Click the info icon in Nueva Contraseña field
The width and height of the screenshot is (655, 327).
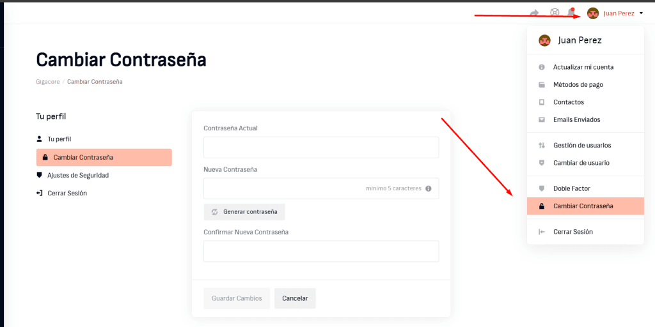pyautogui.click(x=428, y=188)
